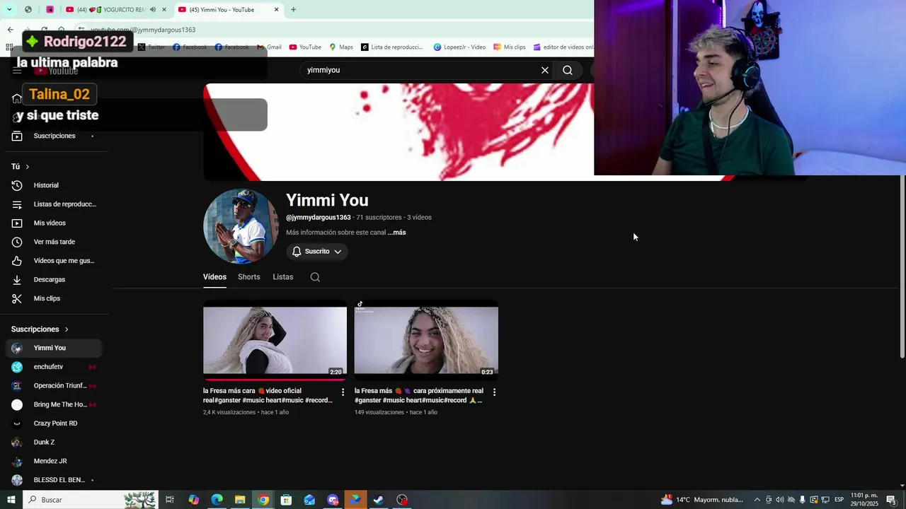Click the YouTube search magnifier button
The height and width of the screenshot is (509, 906).
tap(568, 70)
